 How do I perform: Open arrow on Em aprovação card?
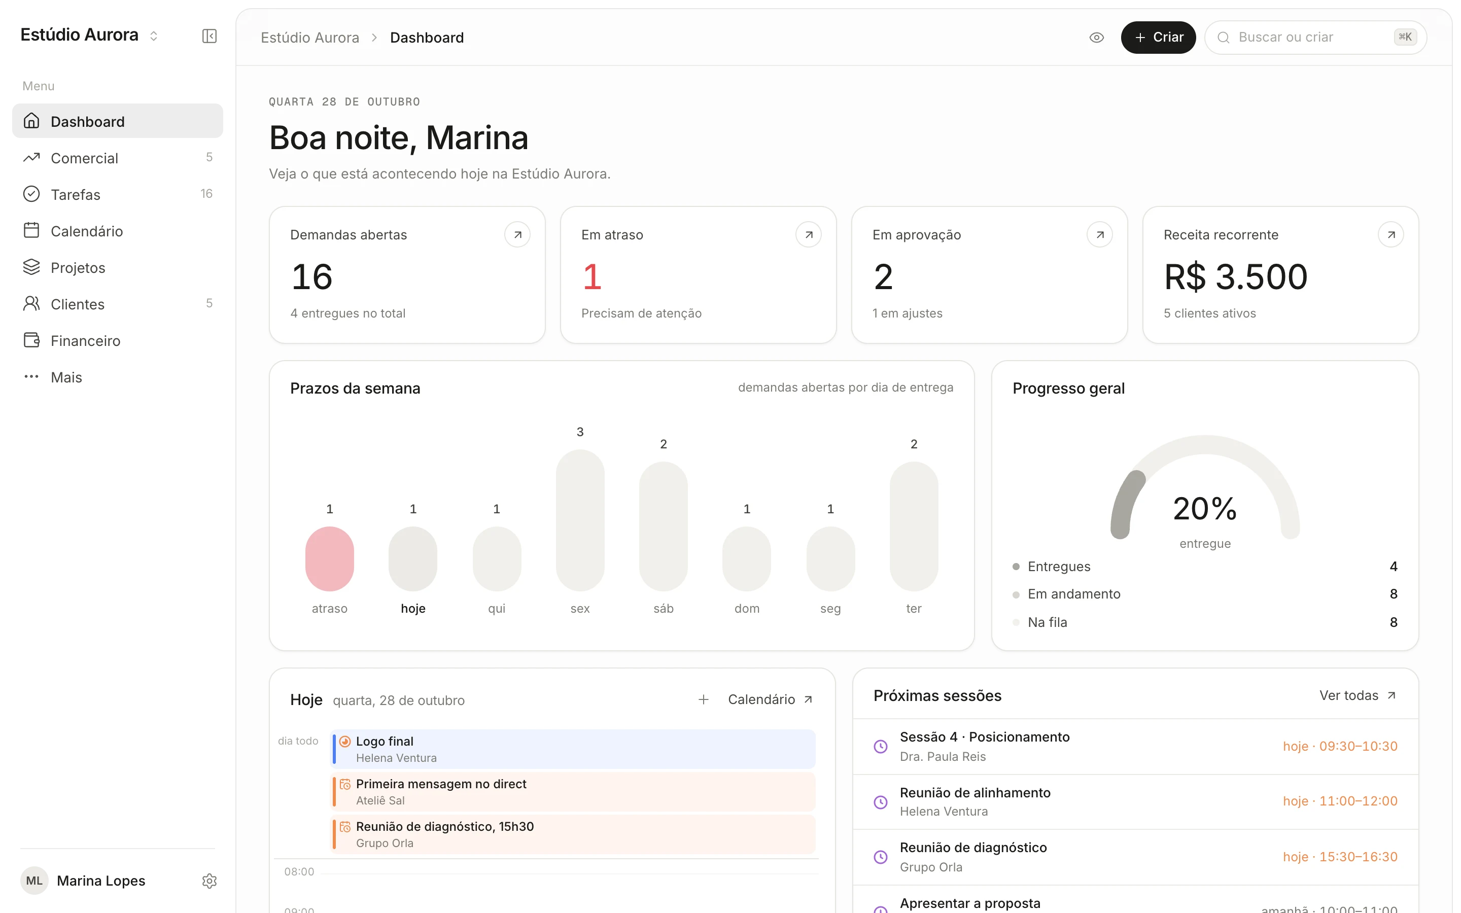tap(1099, 235)
